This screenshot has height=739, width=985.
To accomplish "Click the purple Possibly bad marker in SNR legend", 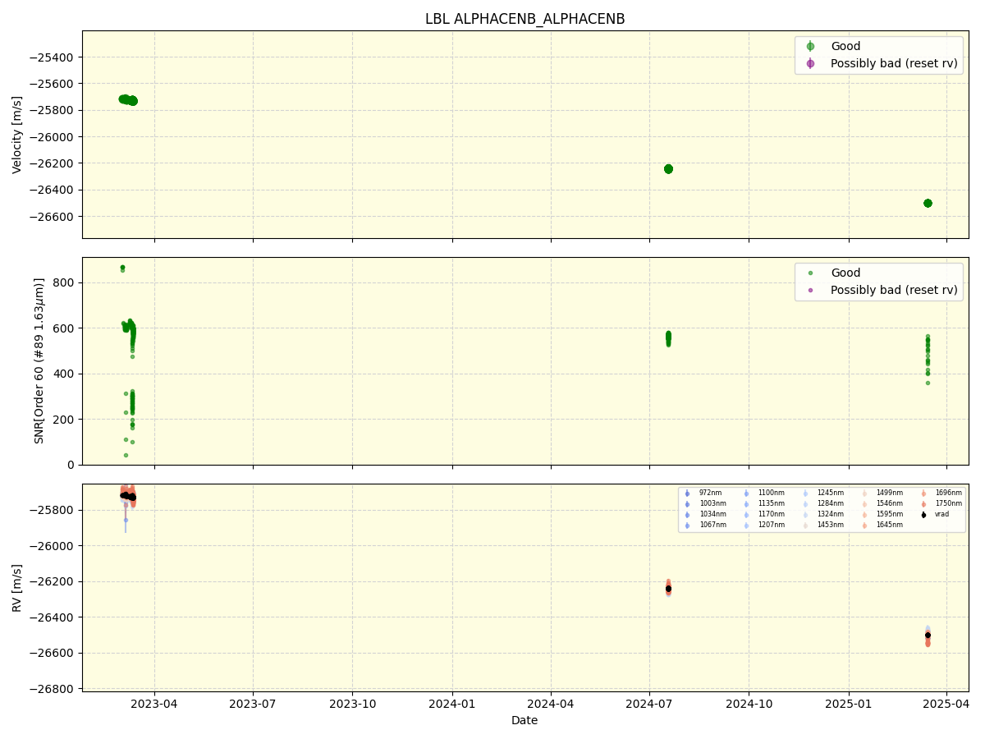I will click(x=810, y=290).
